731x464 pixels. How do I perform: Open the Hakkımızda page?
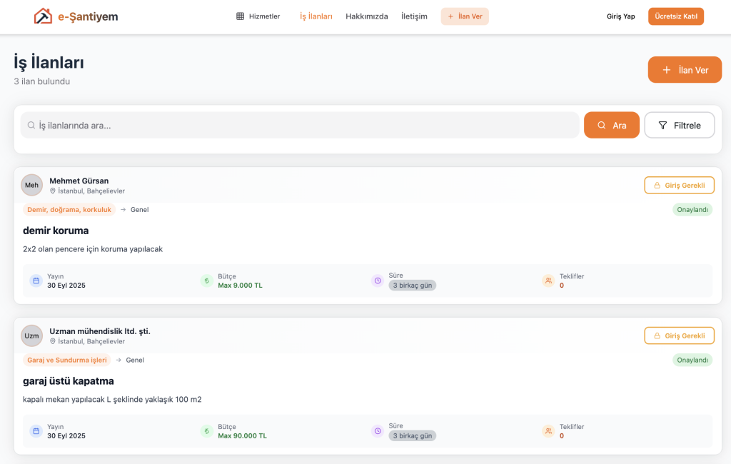coord(366,16)
